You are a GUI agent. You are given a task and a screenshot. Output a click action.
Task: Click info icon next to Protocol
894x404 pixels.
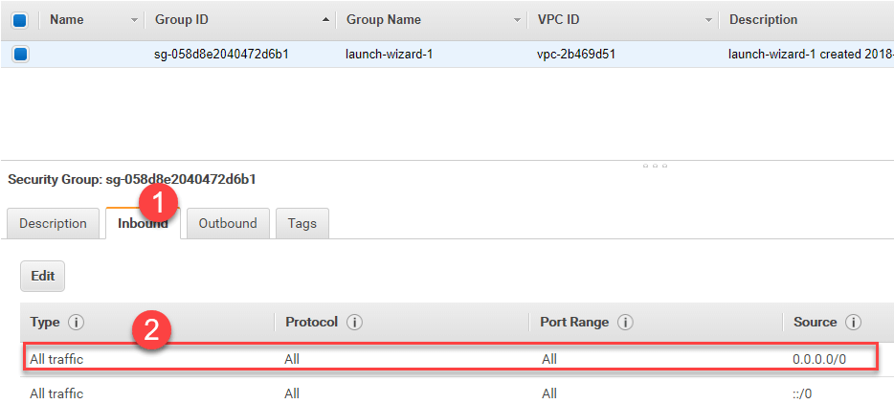tap(354, 323)
